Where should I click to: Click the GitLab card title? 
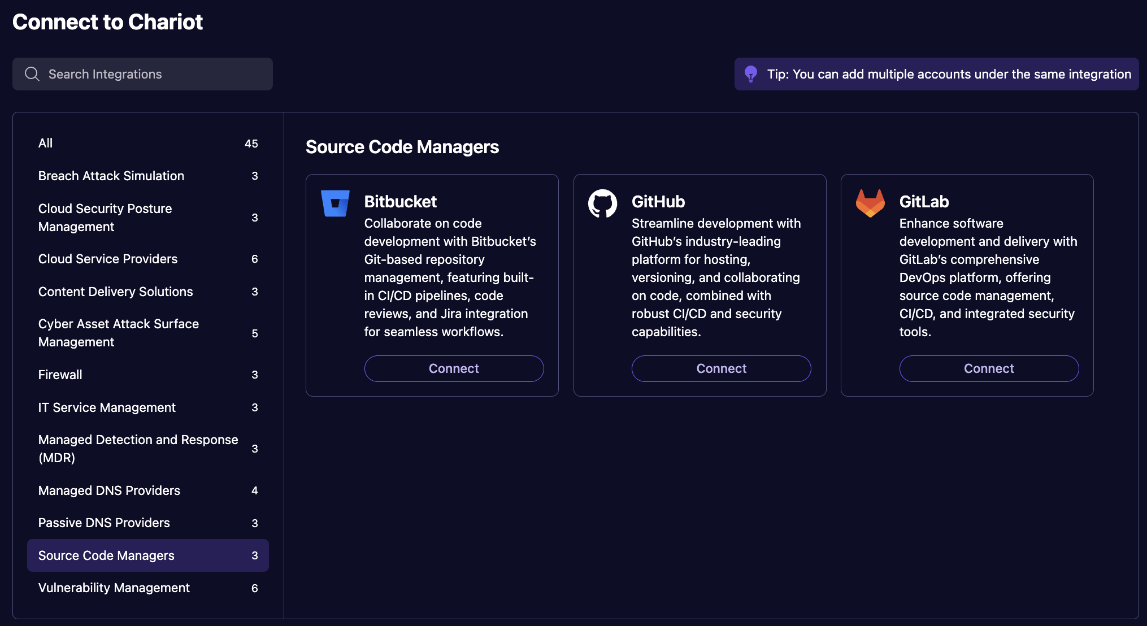tap(924, 202)
